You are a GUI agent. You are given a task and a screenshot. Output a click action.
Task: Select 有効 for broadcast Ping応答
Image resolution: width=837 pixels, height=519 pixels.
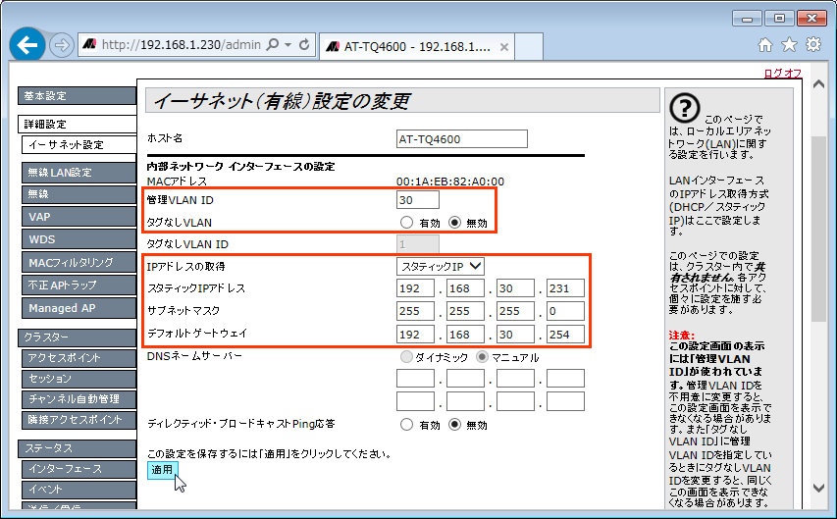coord(406,425)
